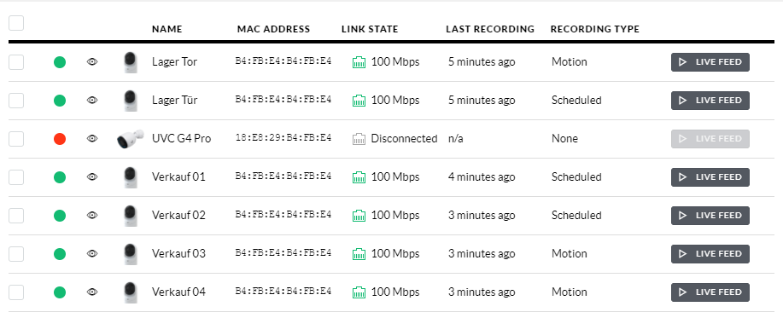Image resolution: width=783 pixels, height=318 pixels.
Task: Open the Lager Tor camera thumbnail
Action: point(131,62)
